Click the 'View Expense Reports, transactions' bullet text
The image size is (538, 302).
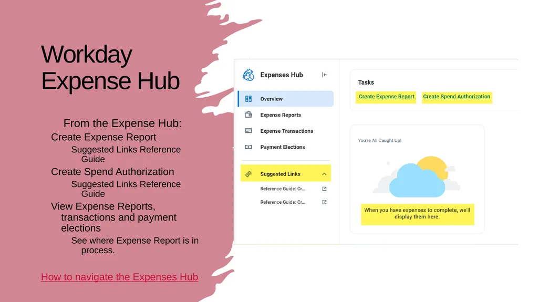114,217
